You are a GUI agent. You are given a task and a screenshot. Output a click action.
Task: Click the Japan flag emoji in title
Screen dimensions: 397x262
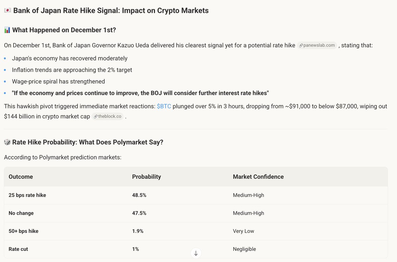coord(8,11)
